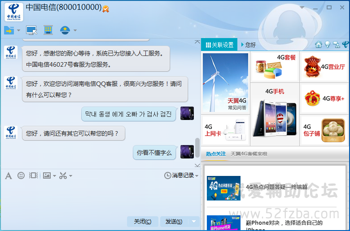
Task: Open the title bar menu triangle
Action: (302, 8)
